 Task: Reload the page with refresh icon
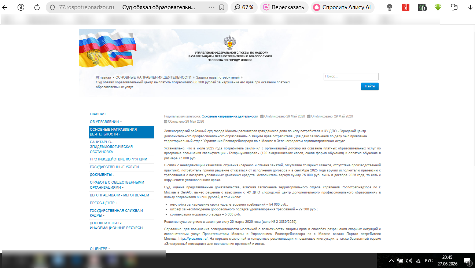click(37, 7)
